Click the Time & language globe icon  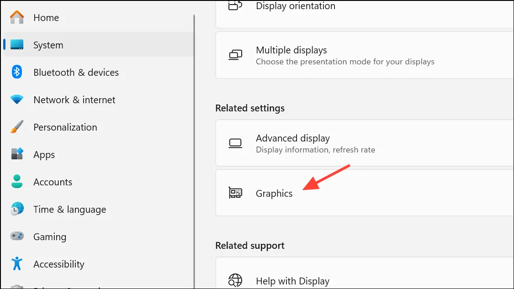click(x=17, y=209)
